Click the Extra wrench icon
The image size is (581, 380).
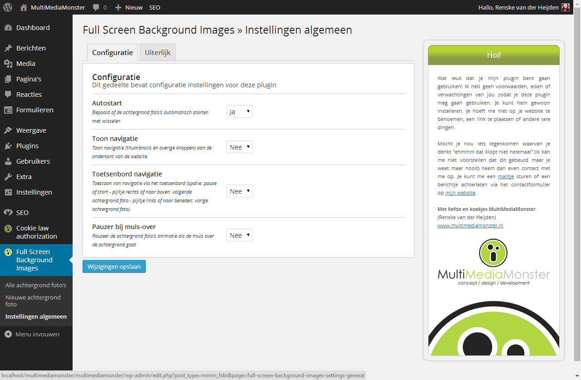(8, 177)
